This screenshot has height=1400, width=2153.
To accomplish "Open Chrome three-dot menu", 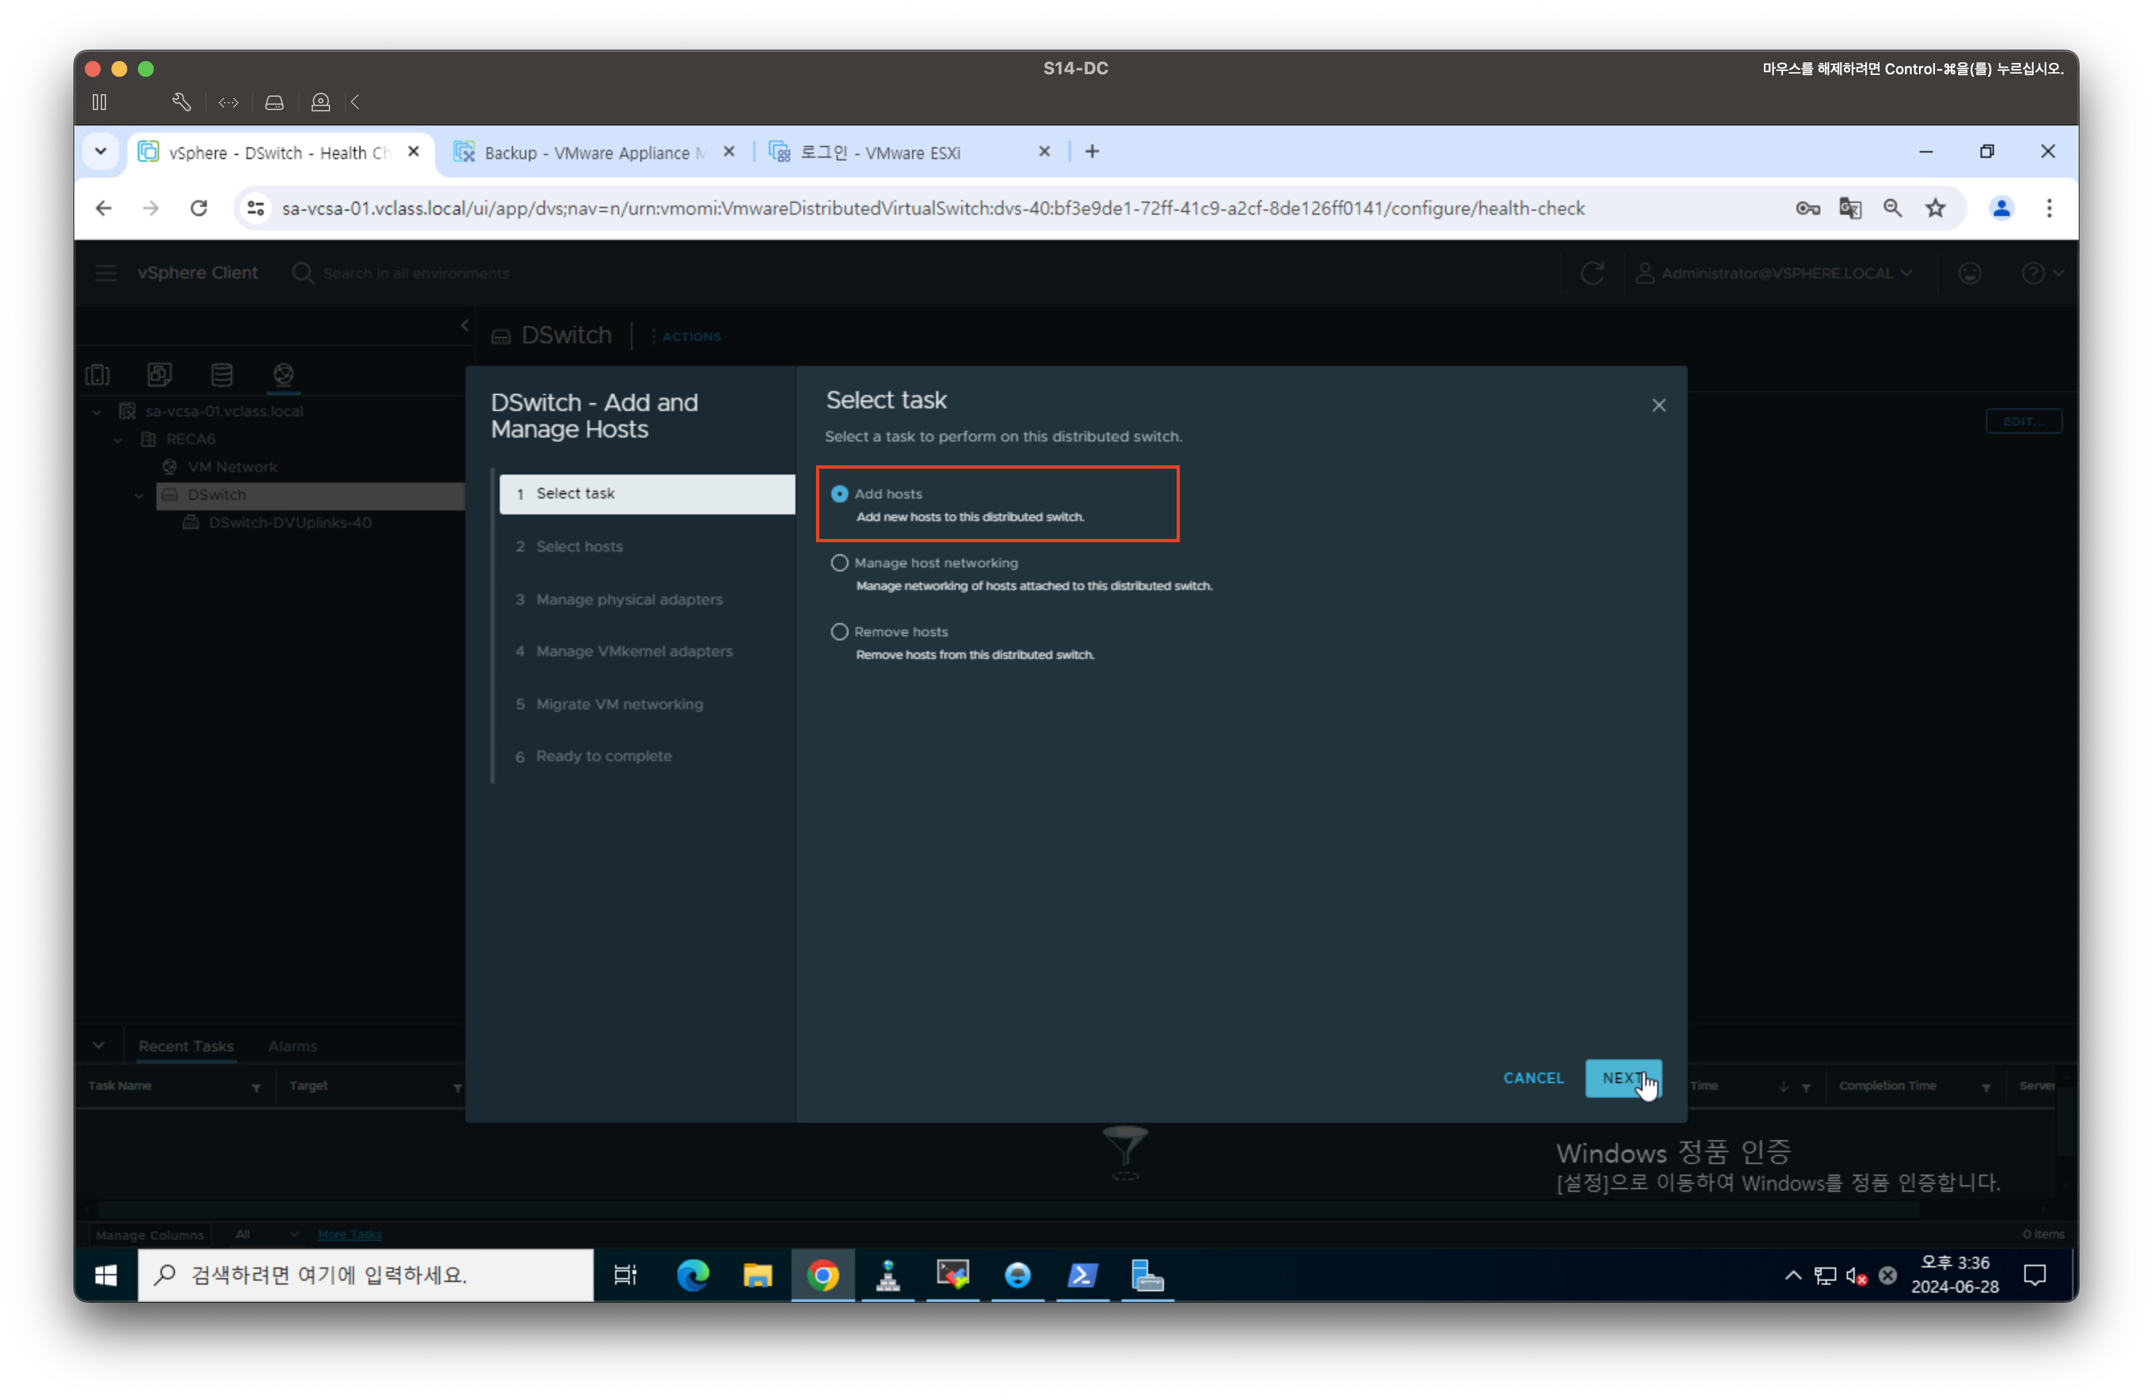I will click(x=2049, y=209).
